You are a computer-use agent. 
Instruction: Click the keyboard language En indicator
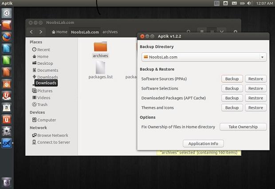(217, 3)
